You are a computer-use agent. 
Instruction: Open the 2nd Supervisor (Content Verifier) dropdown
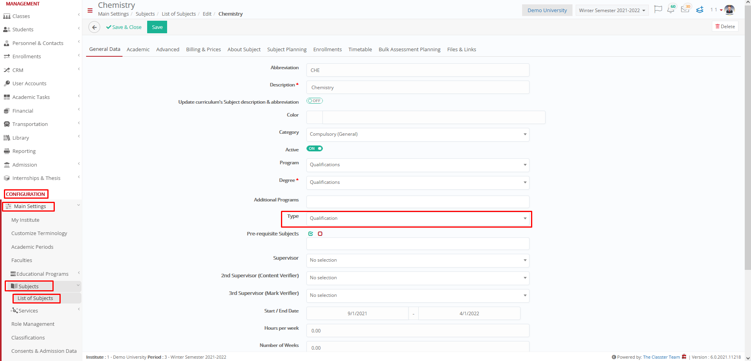tap(418, 278)
